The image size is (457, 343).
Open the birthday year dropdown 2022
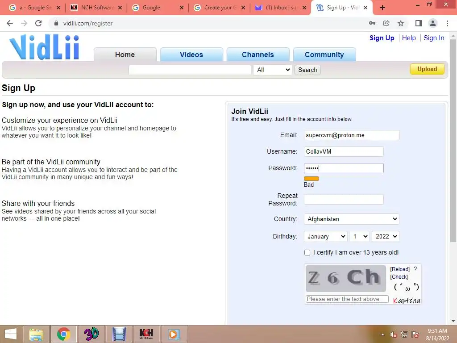pyautogui.click(x=386, y=236)
